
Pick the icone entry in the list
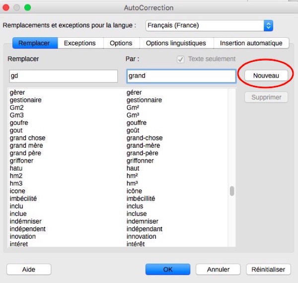(x=17, y=191)
